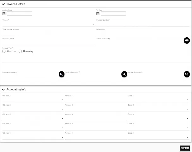
Task: Select the One time invoice type
Action: pyautogui.click(x=4, y=51)
